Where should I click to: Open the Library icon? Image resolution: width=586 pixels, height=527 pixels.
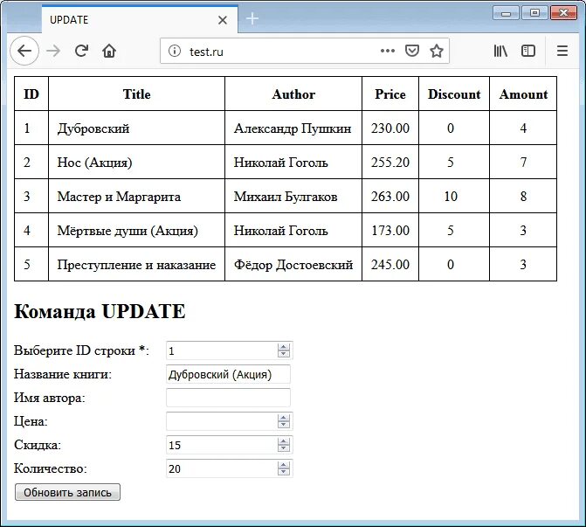point(500,51)
